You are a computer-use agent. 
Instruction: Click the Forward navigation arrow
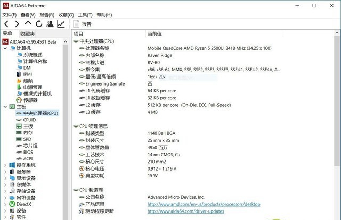pyautogui.click(x=18, y=24)
